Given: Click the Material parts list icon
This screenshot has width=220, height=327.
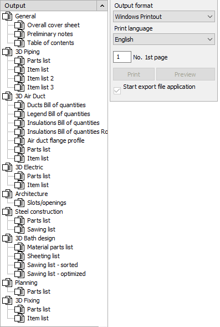Looking at the screenshot, I should (19, 248).
